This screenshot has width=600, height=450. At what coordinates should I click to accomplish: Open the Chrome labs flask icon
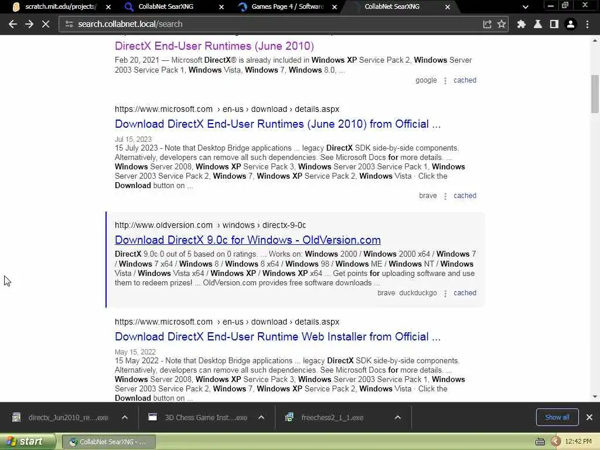coord(538,24)
